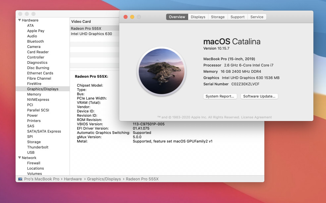The height and width of the screenshot is (203, 326).
Task: Click the serial number C02Z30XZLVCF
Action: tap(245, 84)
